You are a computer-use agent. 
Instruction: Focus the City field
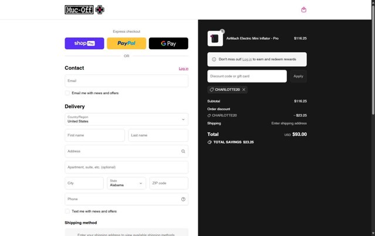(84, 183)
